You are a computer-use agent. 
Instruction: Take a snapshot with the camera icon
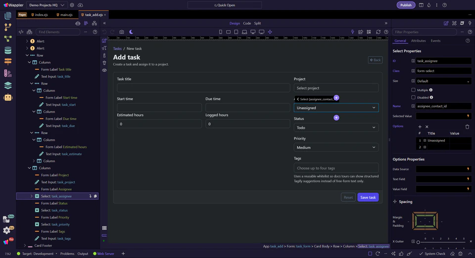pyautogui.click(x=122, y=32)
